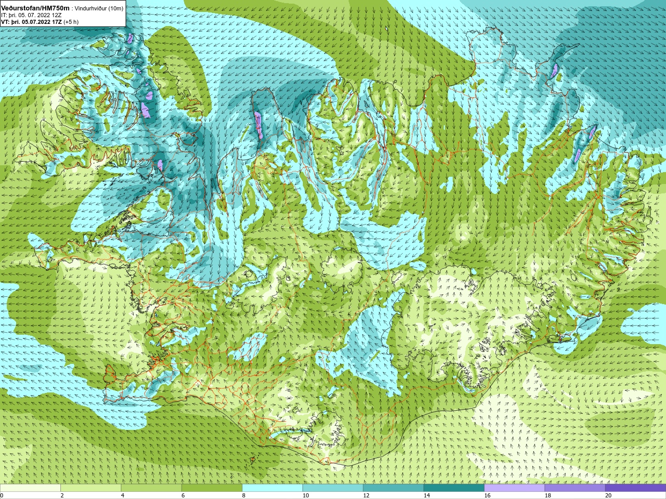Click the legend scale value 18

548,495
